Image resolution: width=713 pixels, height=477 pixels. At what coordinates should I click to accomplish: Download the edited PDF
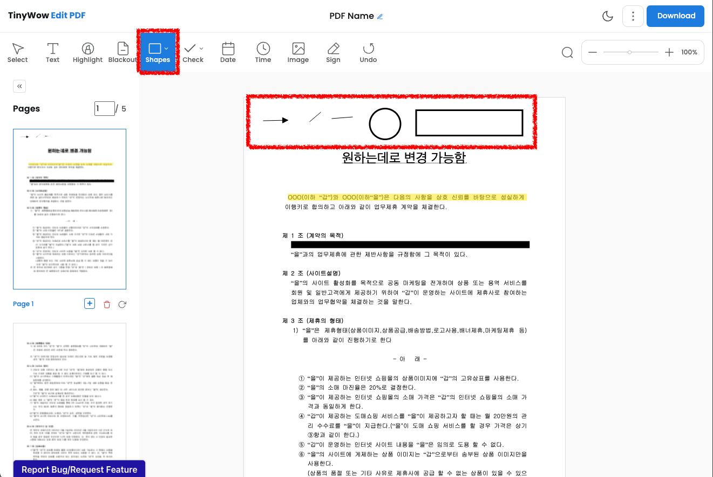[675, 16]
